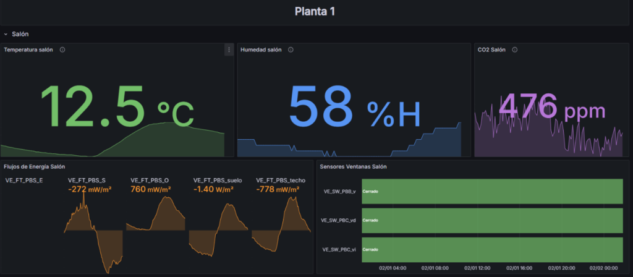
Task: Click the info icon next to CO2 Salón
Action: [x=514, y=49]
